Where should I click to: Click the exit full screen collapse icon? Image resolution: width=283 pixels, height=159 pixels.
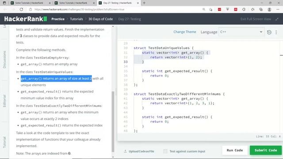277,19
